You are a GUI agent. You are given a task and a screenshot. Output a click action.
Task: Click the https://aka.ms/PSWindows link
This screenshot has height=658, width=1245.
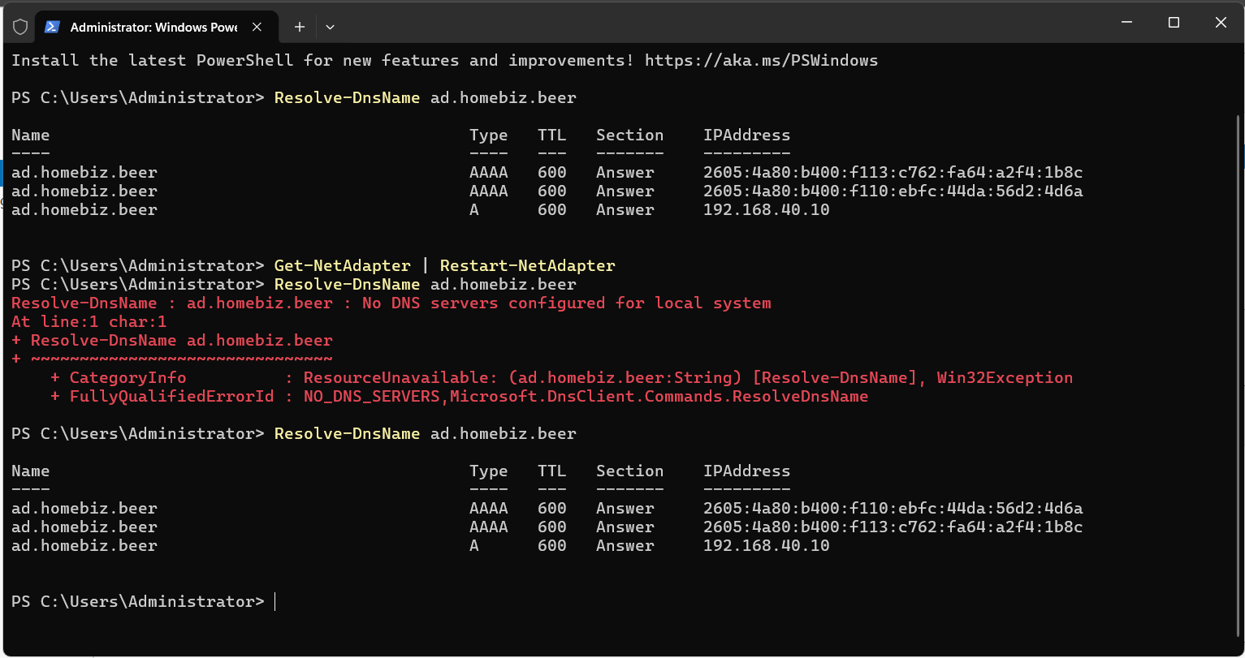[761, 60]
